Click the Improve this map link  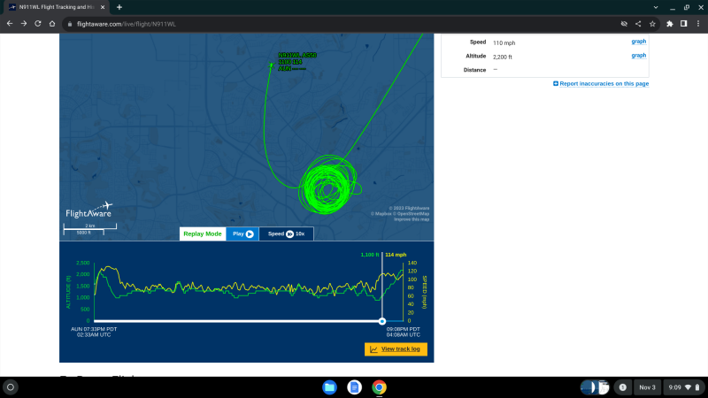point(412,219)
